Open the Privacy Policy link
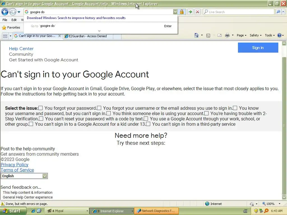Viewport: 287px width, 215px height. [x=15, y=165]
